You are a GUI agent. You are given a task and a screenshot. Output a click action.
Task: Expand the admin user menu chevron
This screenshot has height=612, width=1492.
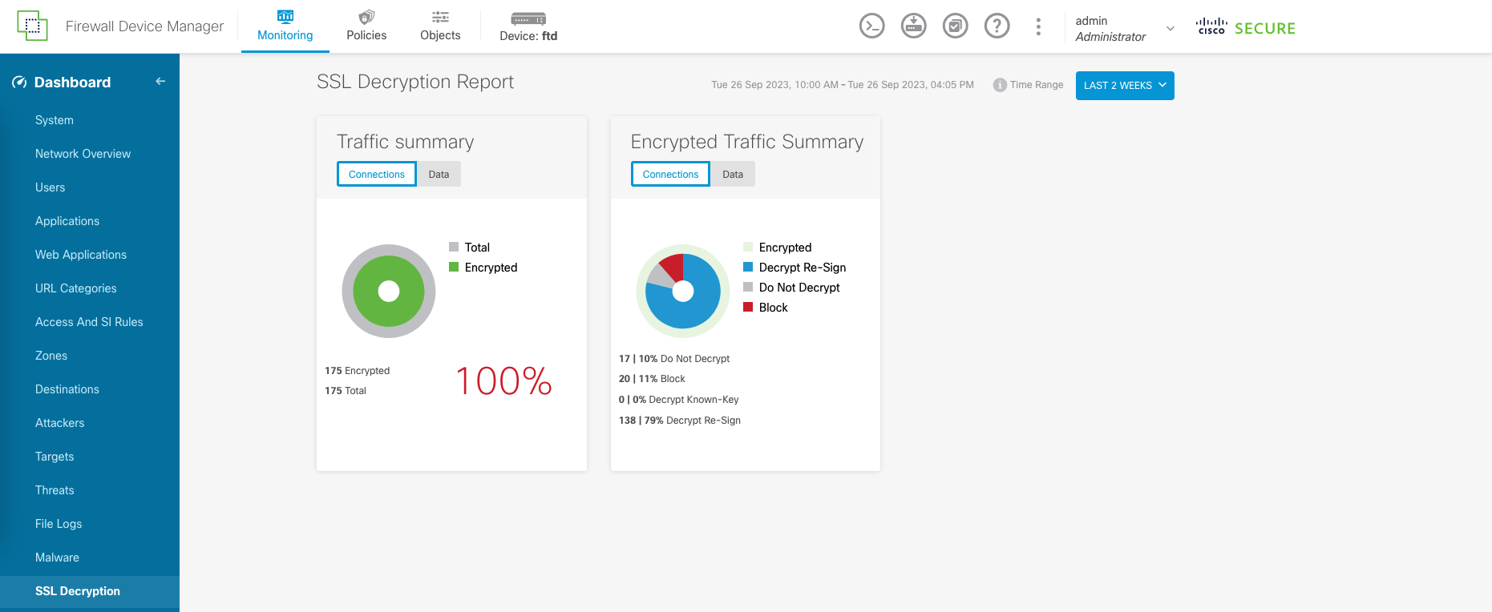pos(1171,29)
